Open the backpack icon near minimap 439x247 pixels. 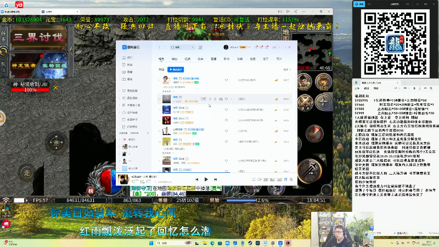[x=323, y=82]
